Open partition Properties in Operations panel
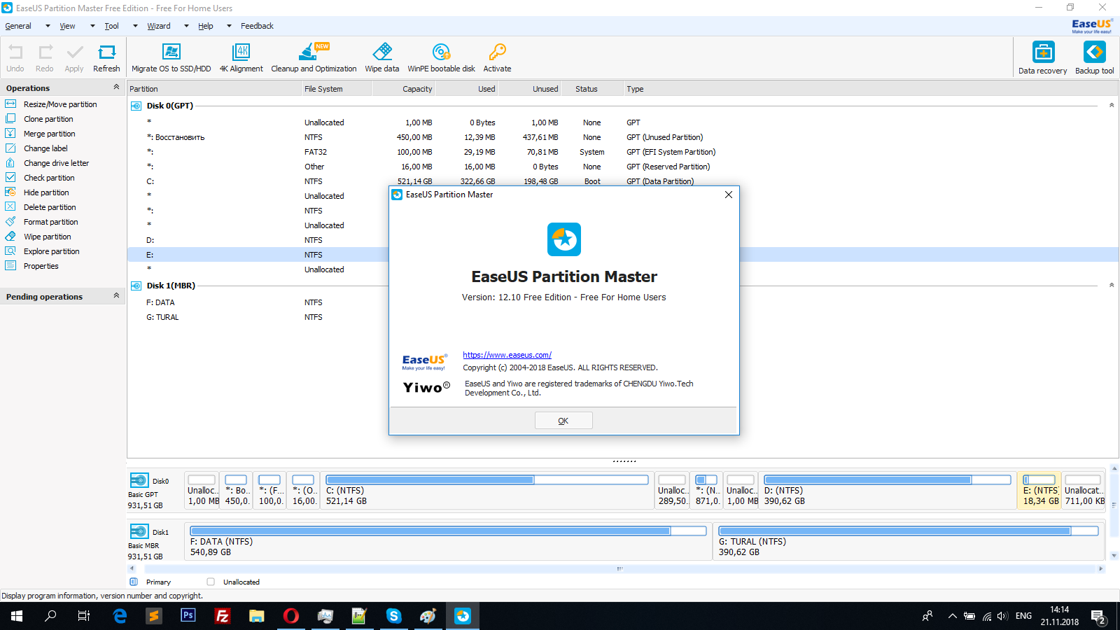Viewport: 1120px width, 630px height. pyautogui.click(x=41, y=266)
